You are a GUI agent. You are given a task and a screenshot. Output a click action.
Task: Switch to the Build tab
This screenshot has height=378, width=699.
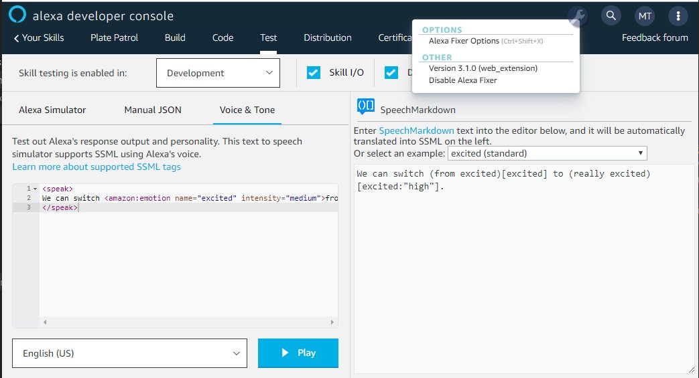(175, 38)
